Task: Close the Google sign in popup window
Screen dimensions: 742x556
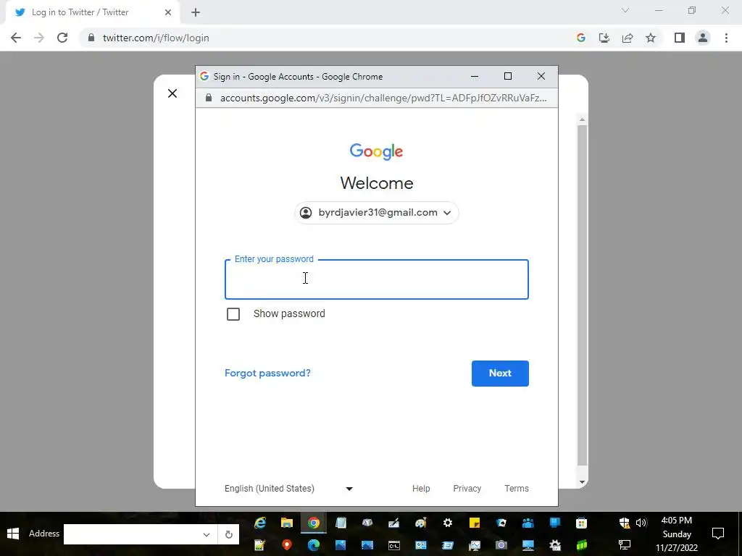Action: tap(541, 76)
